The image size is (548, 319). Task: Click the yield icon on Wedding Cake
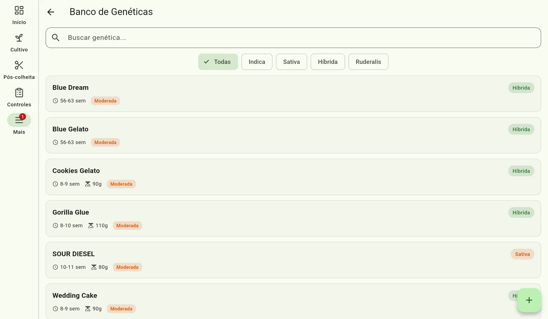(x=88, y=309)
